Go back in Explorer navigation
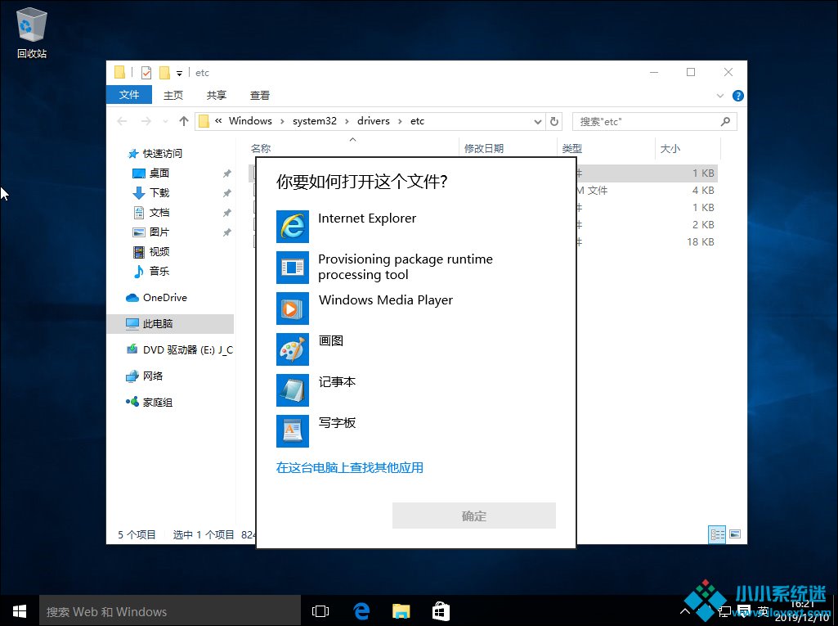The height and width of the screenshot is (626, 838). click(x=122, y=121)
